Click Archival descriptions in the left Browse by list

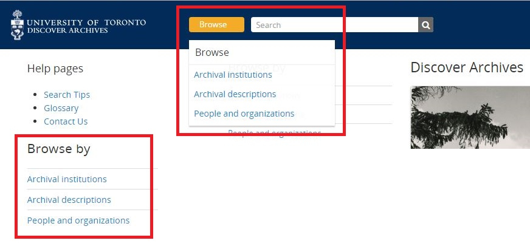(x=69, y=200)
